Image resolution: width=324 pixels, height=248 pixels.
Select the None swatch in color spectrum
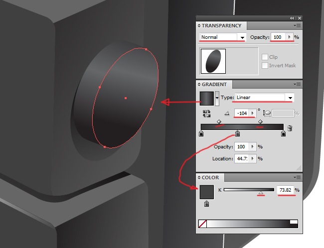click(202, 224)
